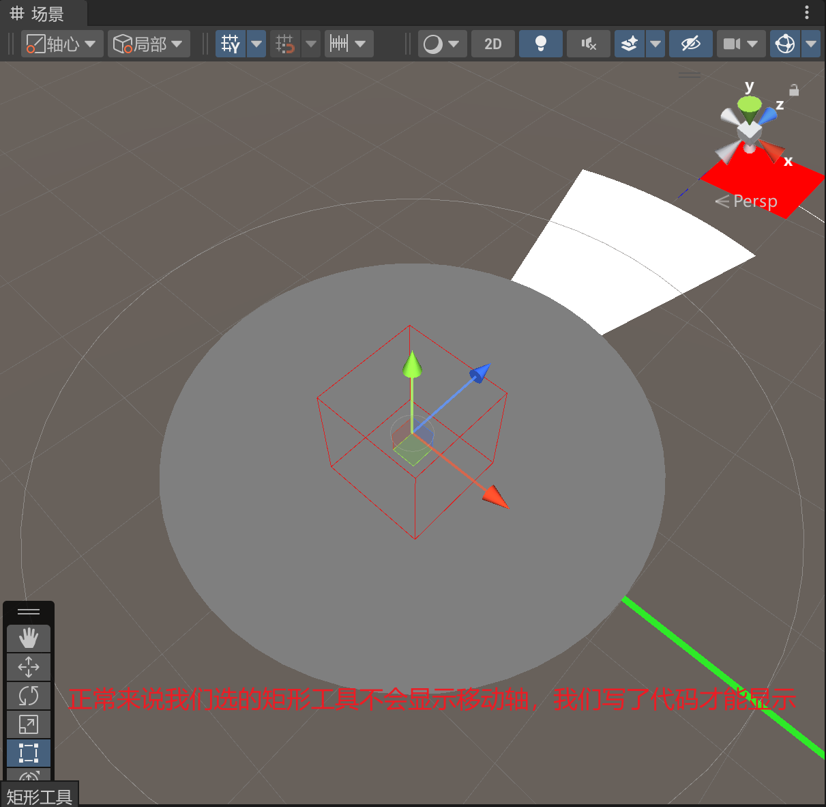Open the 轴心 pivot mode dropdown
This screenshot has height=807, width=826.
click(x=61, y=44)
